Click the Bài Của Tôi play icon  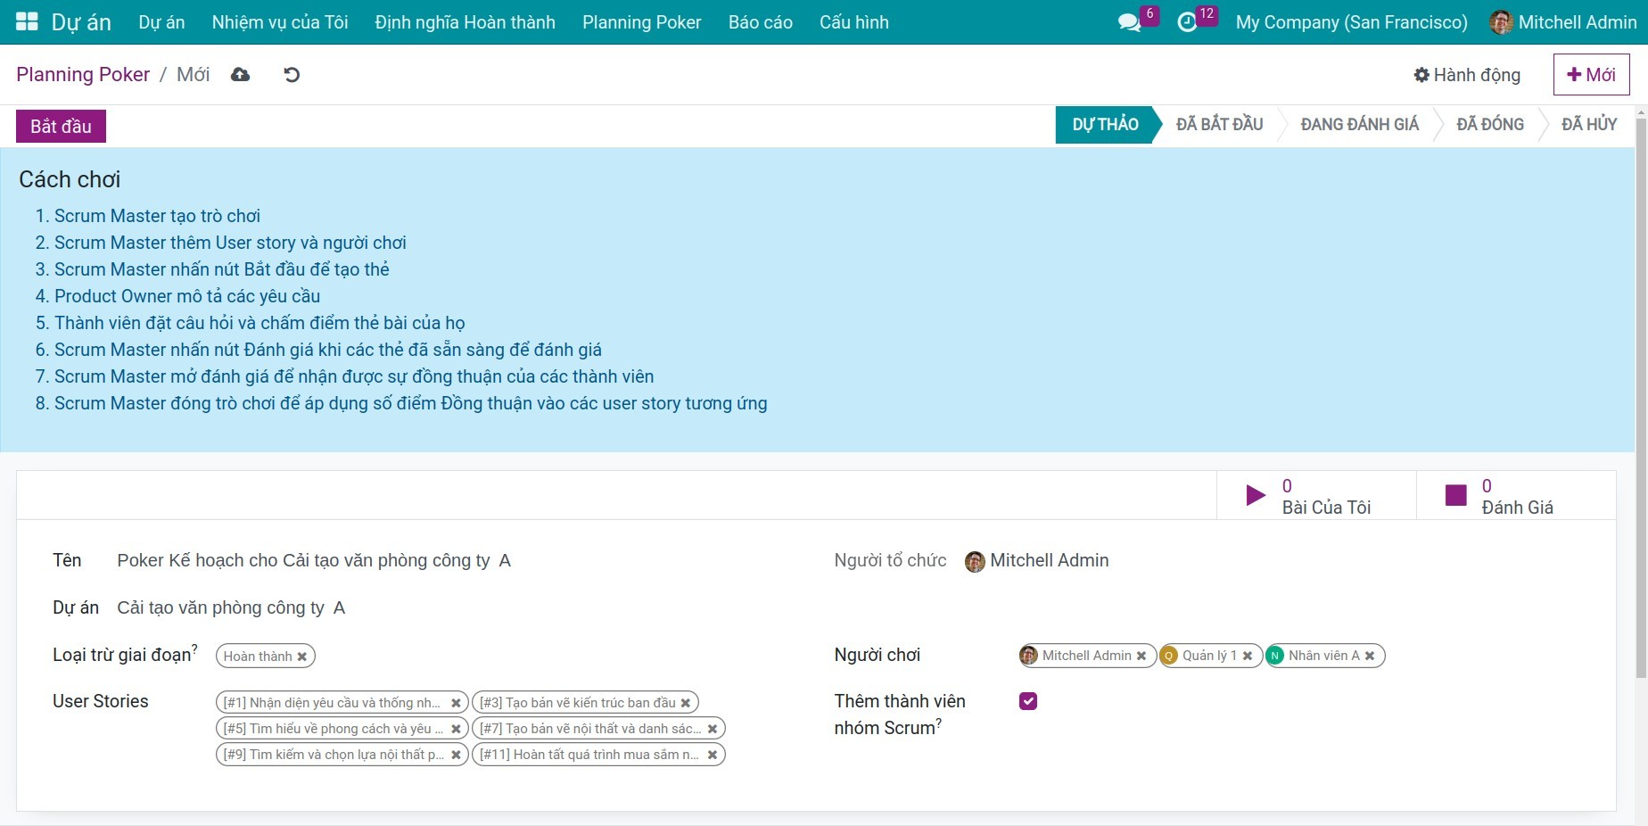(1255, 496)
